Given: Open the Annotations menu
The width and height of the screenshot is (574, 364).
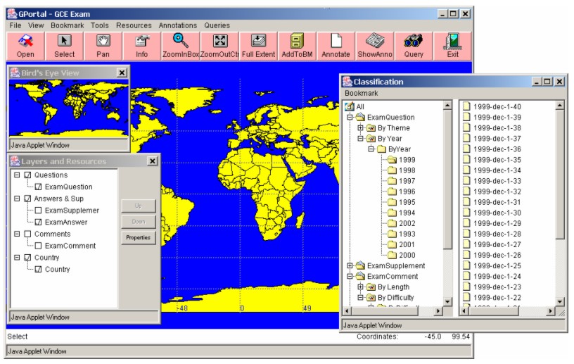Looking at the screenshot, I should click(177, 25).
